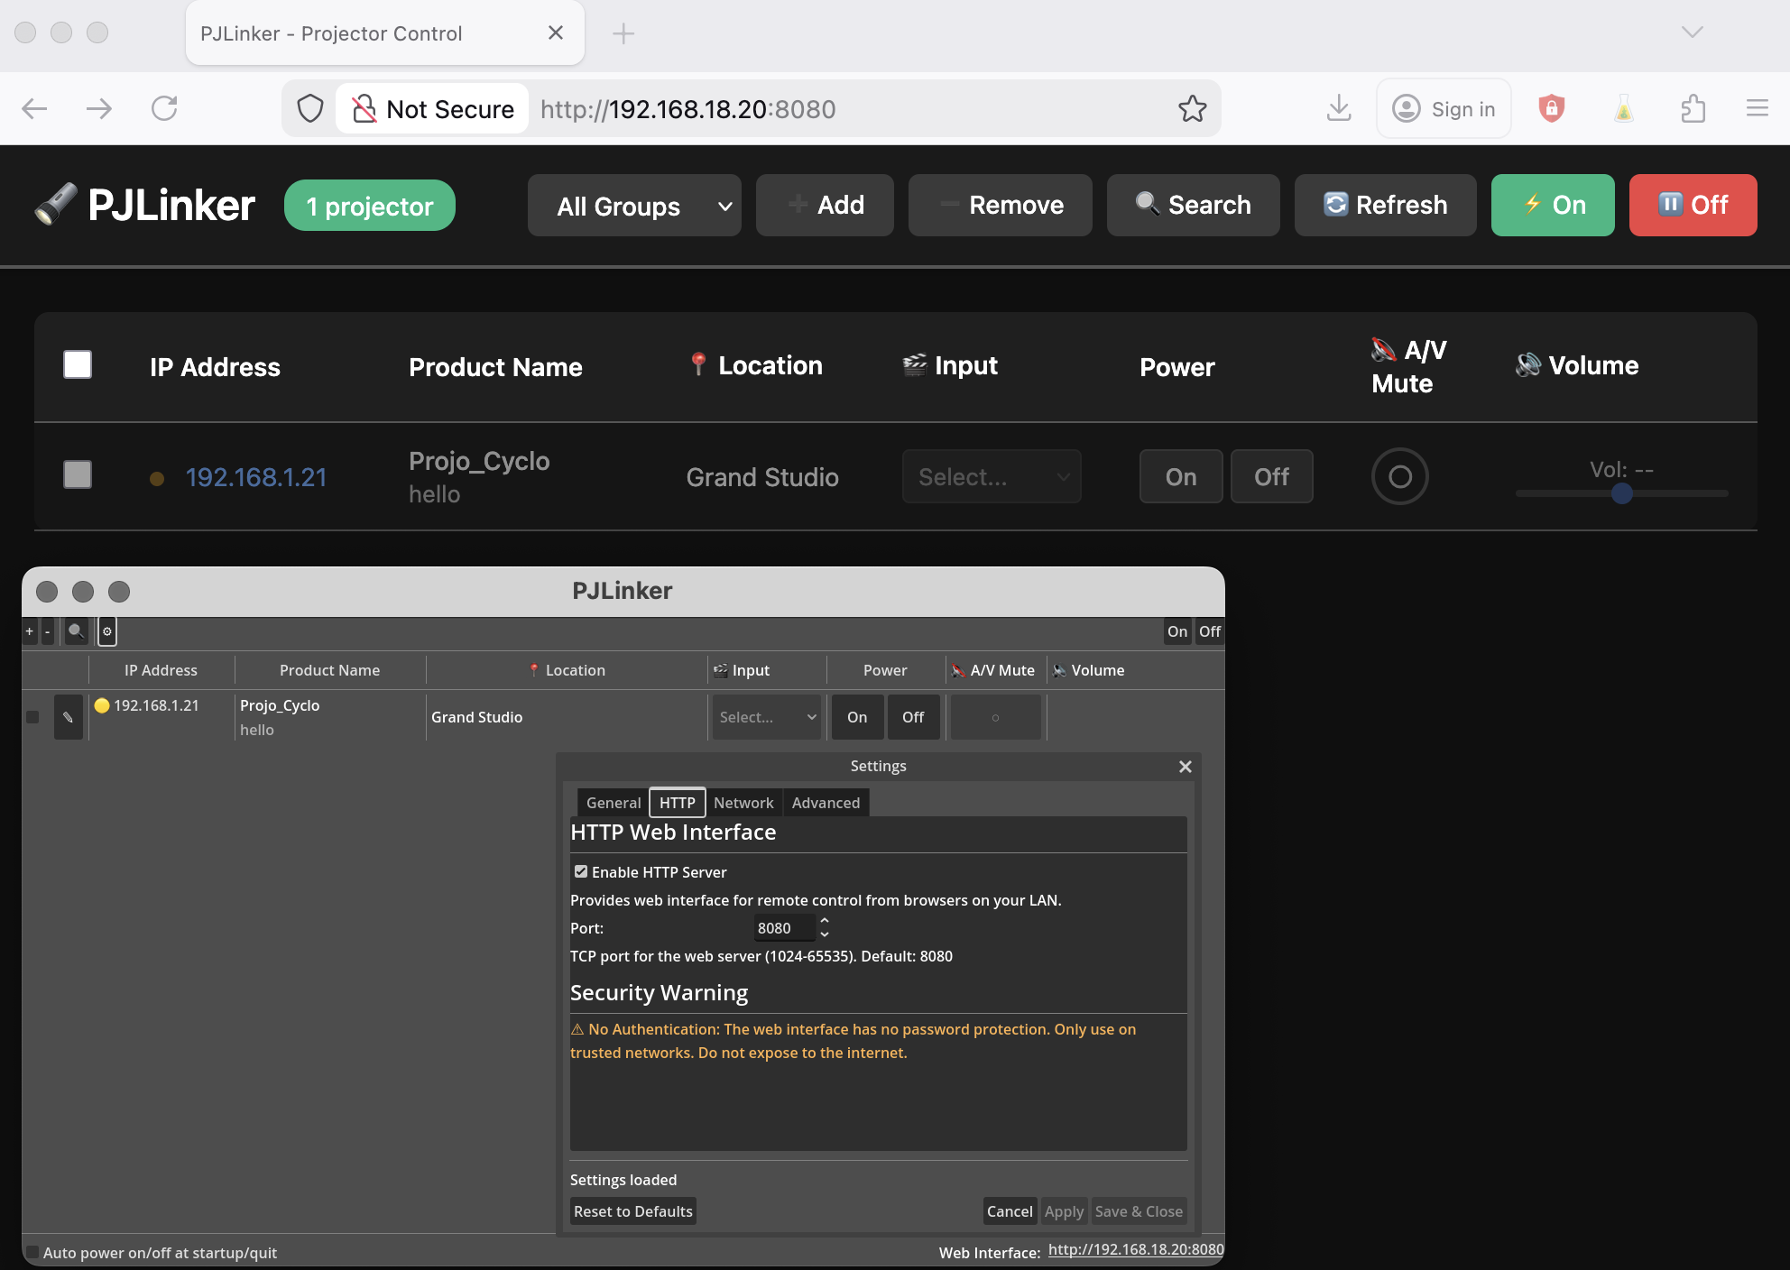Screen dimensions: 1790x1270
Task: Check the web select-all header checkbox
Action: coord(78,365)
